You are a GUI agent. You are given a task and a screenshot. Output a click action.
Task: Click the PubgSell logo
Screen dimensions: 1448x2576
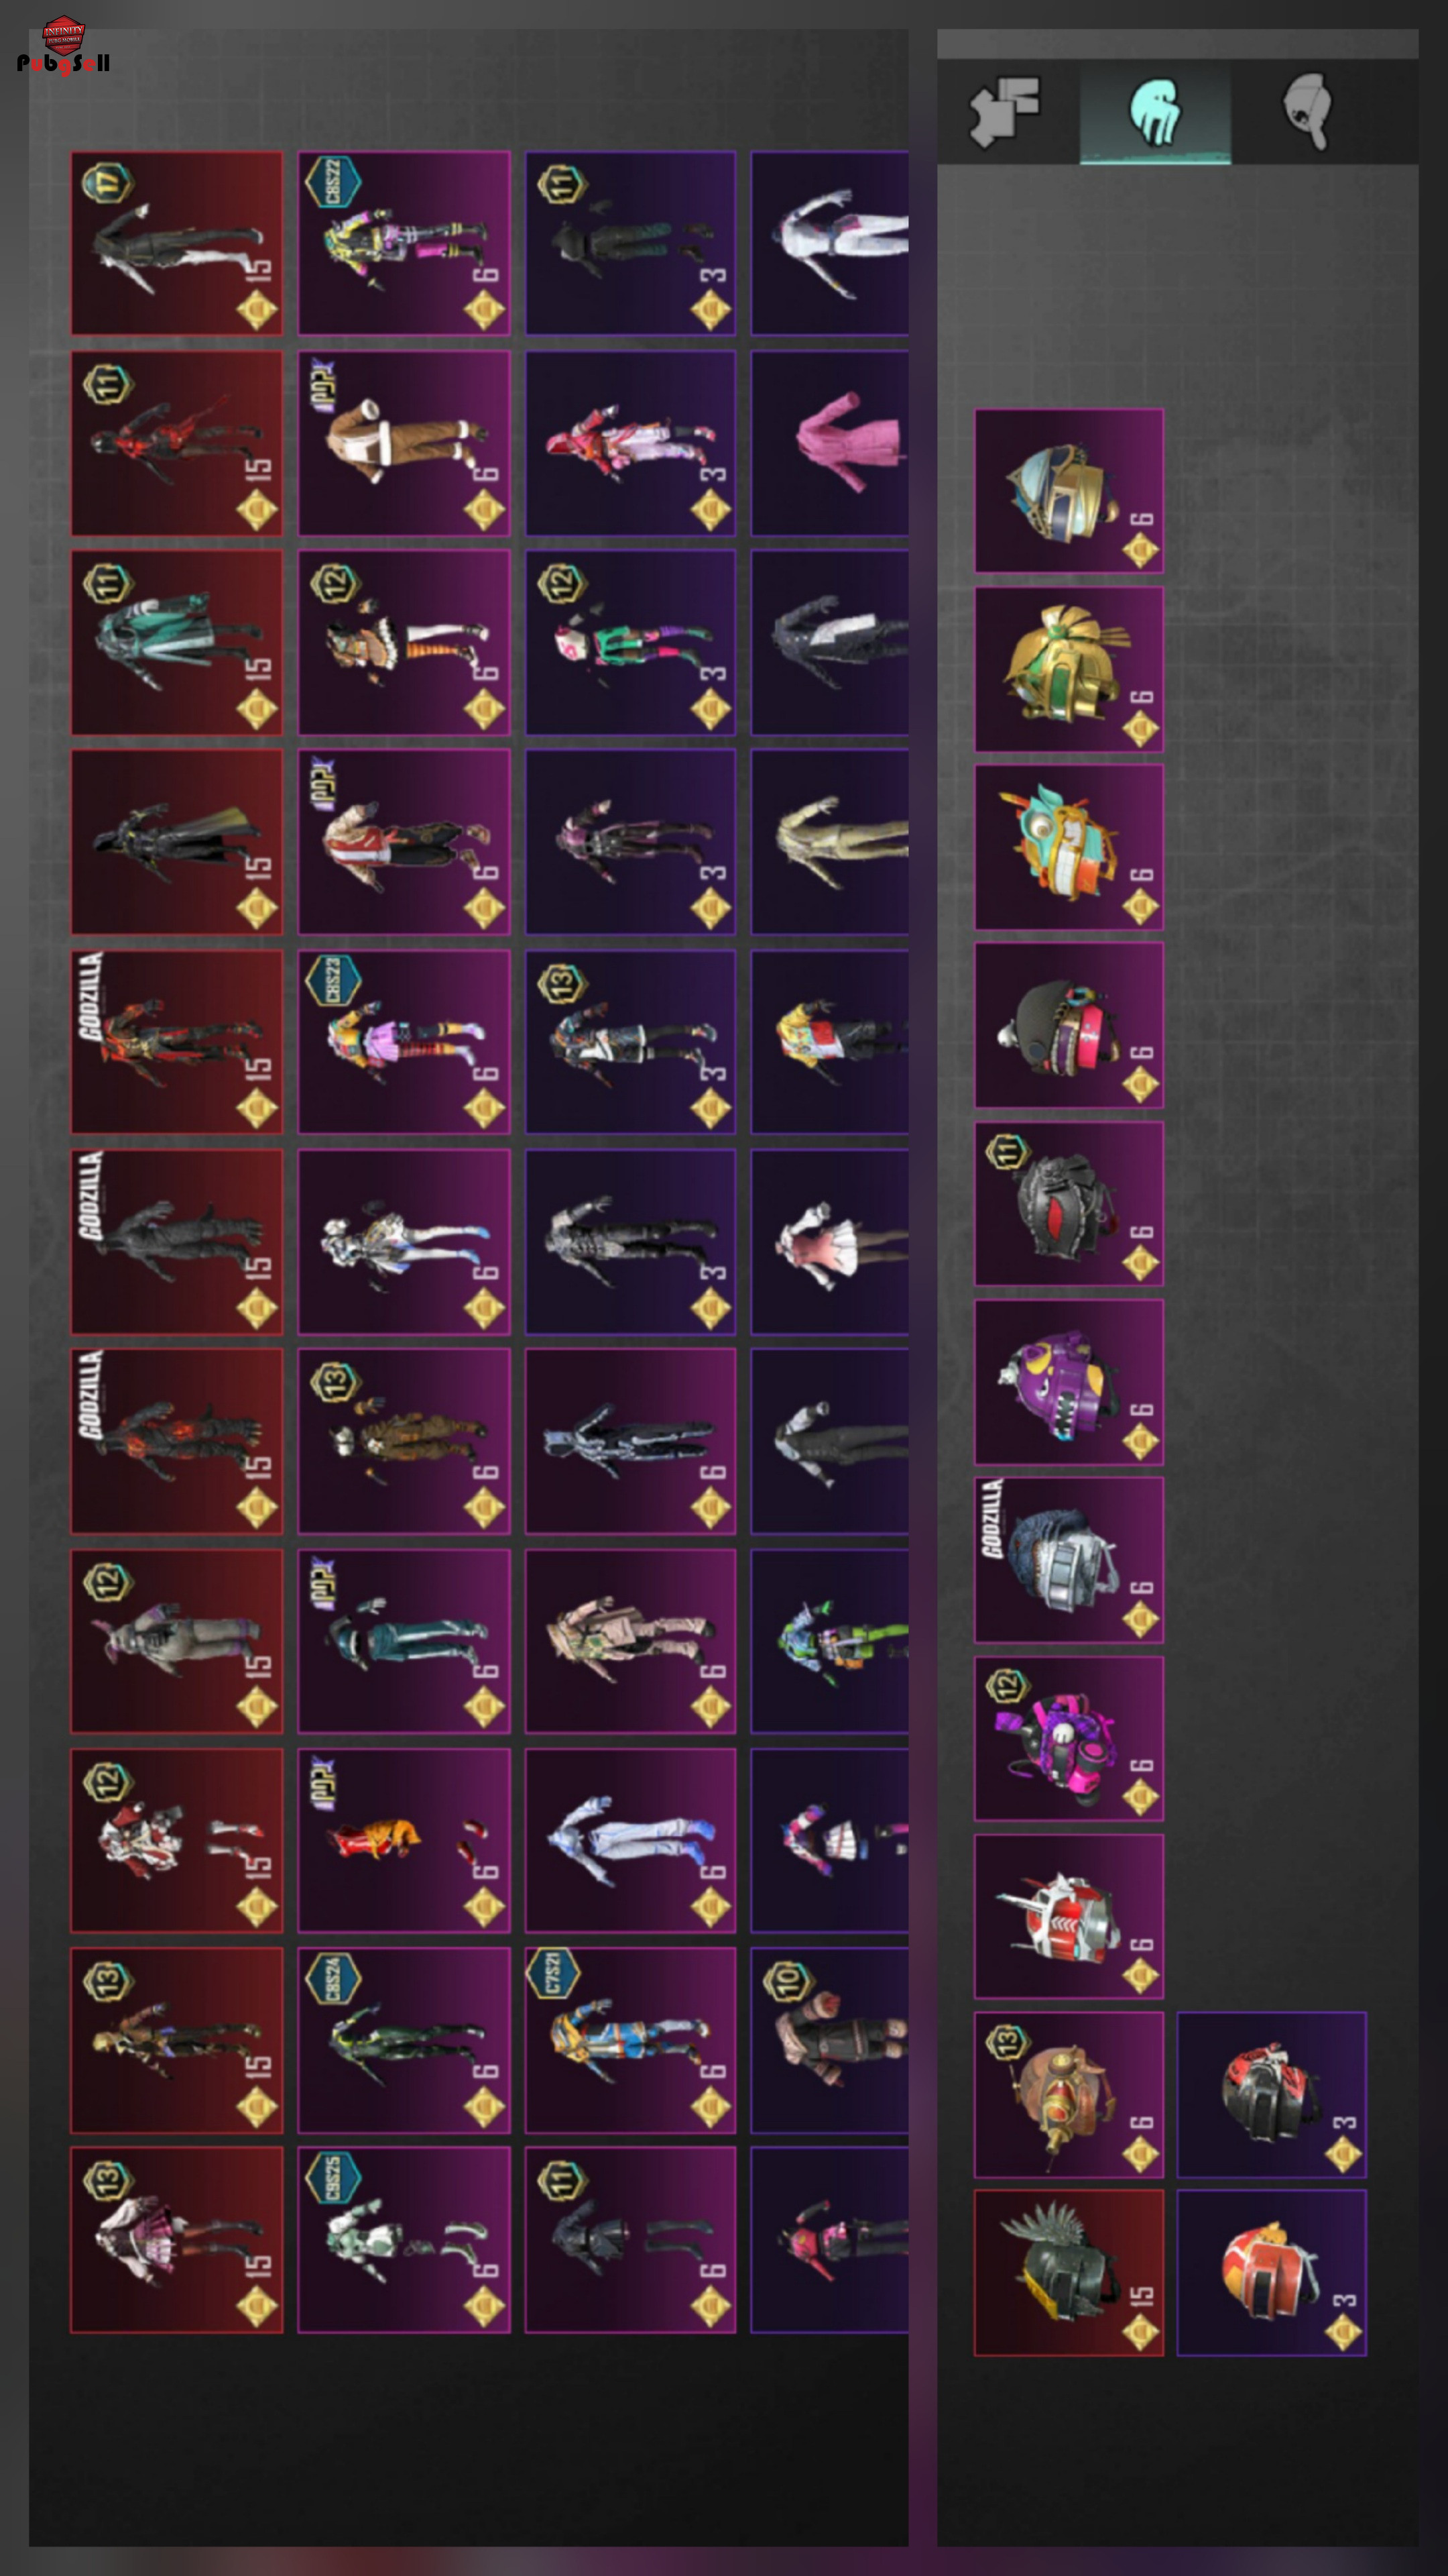tap(63, 46)
